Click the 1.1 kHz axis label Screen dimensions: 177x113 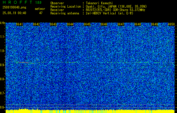click(x=2, y=37)
